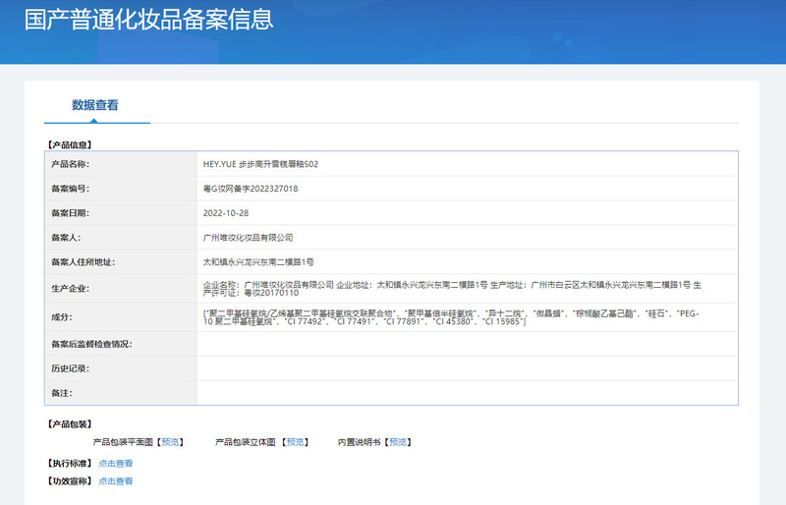The image size is (786, 505).
Task: Preview 内置说明书 via its 预览 link
Action: 399,442
